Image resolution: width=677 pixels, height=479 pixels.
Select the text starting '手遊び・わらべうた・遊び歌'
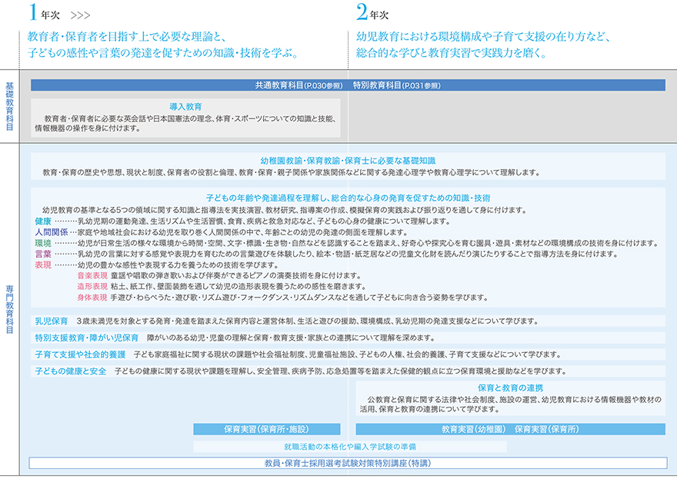pyautogui.click(x=299, y=298)
